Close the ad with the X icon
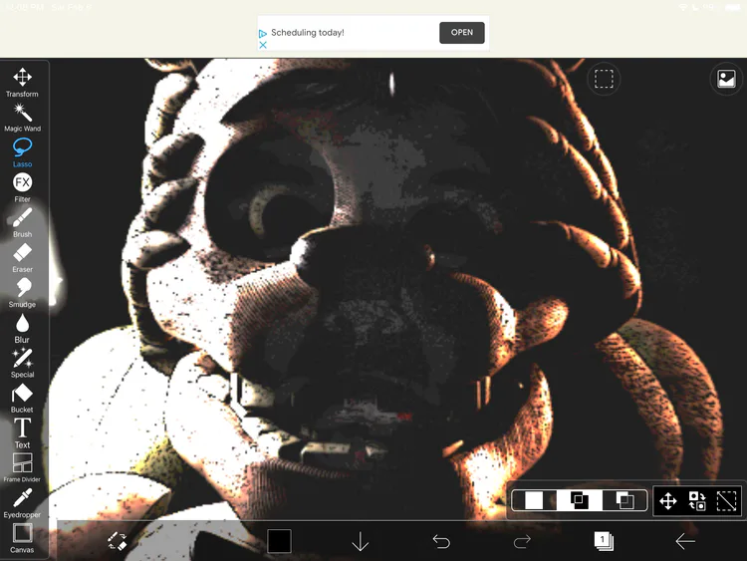The image size is (747, 561). pyautogui.click(x=263, y=45)
